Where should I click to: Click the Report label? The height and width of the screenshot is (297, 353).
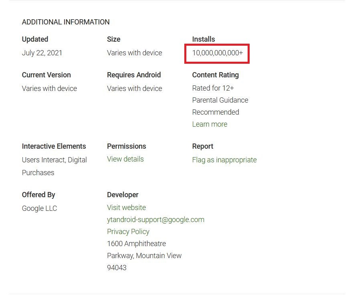(203, 146)
